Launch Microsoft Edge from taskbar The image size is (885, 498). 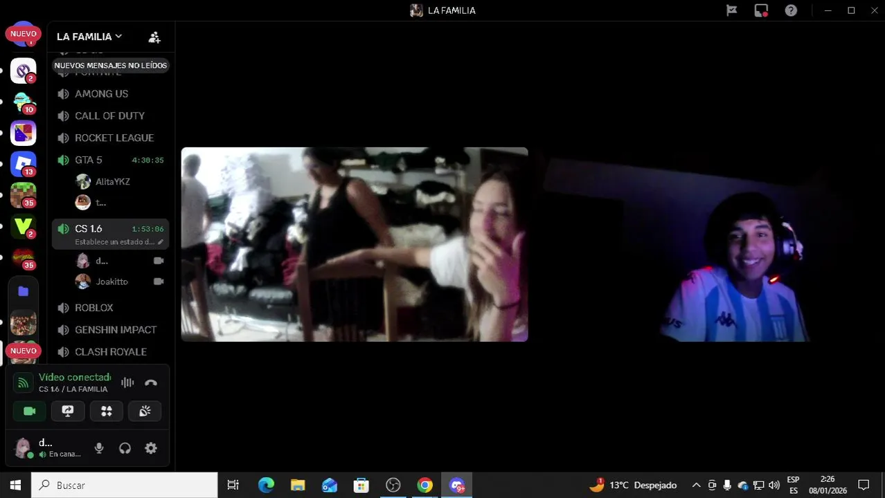[266, 485]
